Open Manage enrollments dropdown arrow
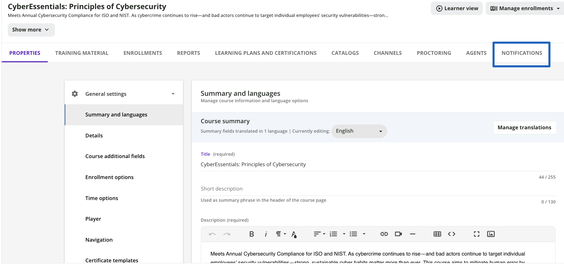The width and height of the screenshot is (564, 264). (558, 8)
